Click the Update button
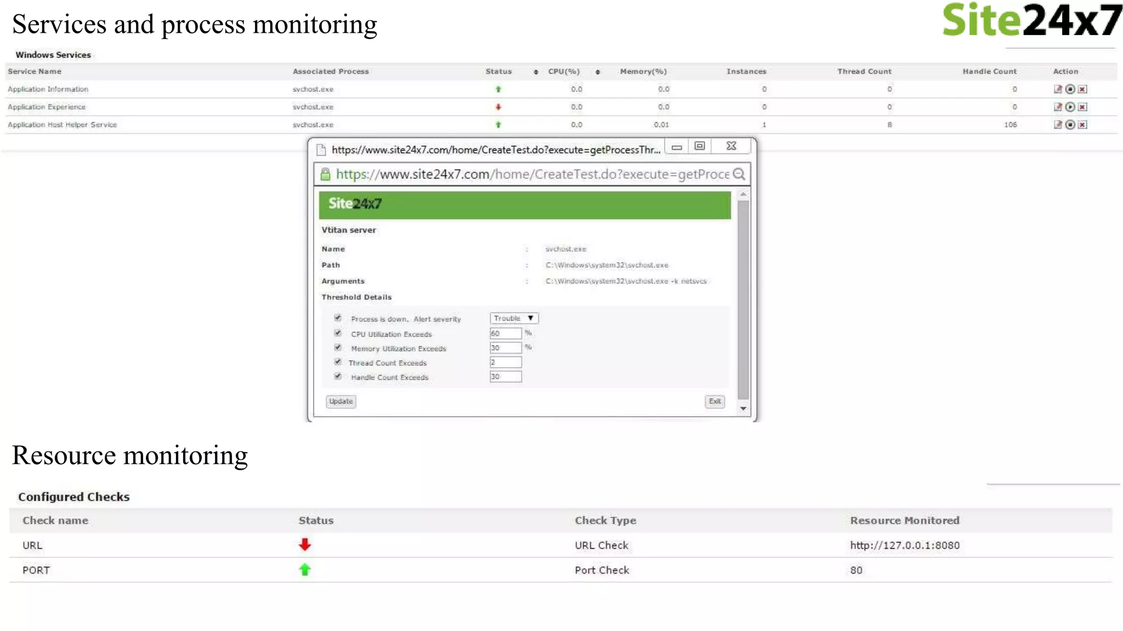Image resolution: width=1123 pixels, height=631 pixels. point(341,401)
